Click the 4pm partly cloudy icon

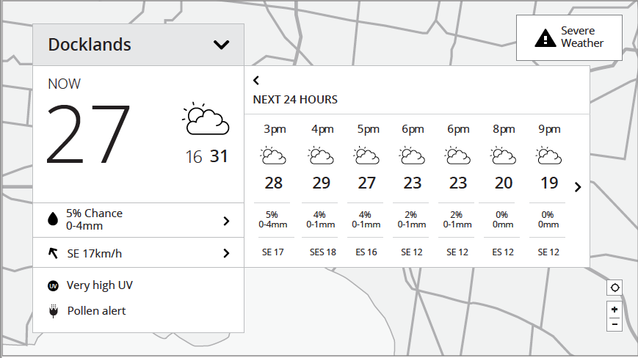321,156
